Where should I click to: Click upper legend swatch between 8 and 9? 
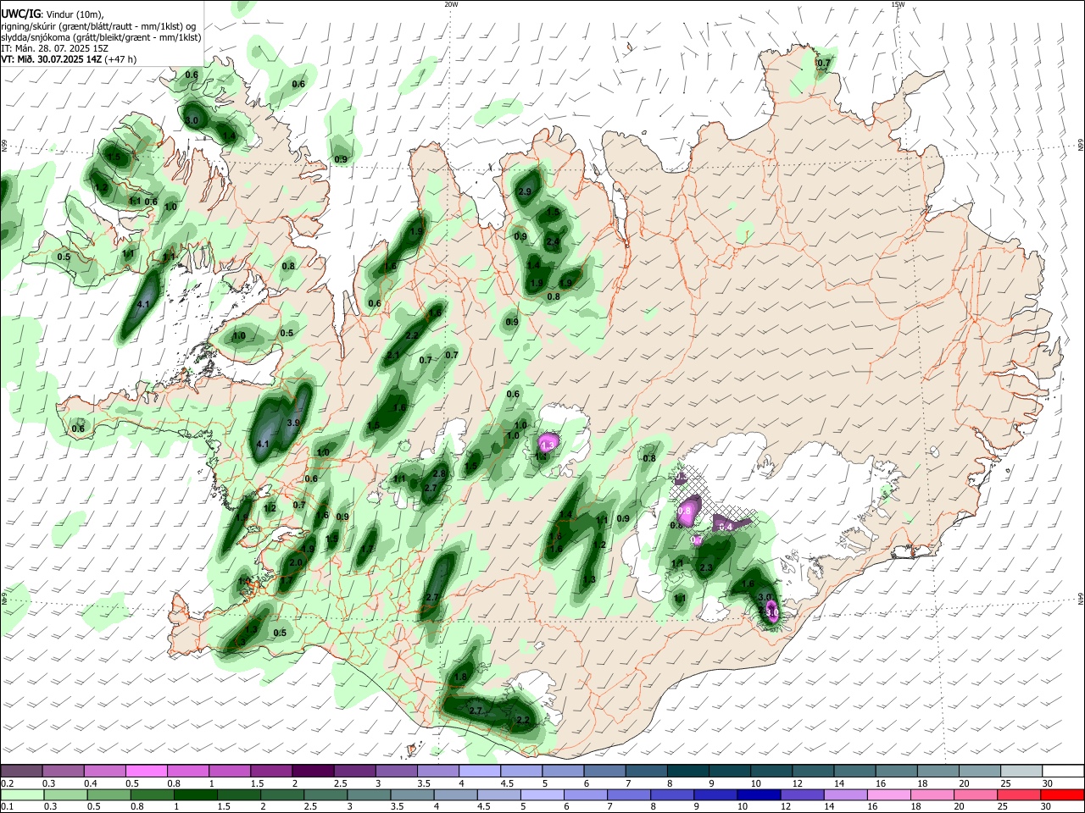click(x=688, y=771)
